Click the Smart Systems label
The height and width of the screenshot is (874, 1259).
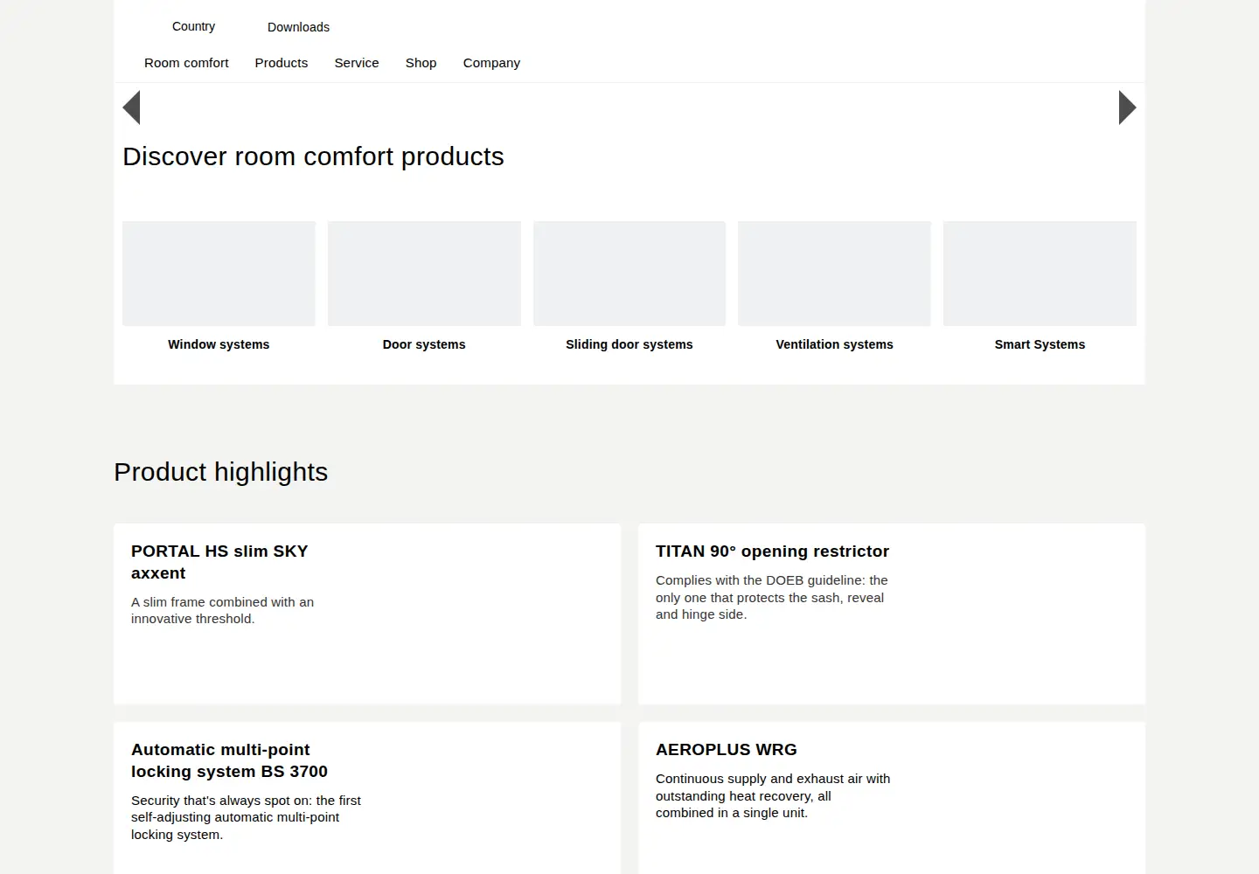[1040, 344]
